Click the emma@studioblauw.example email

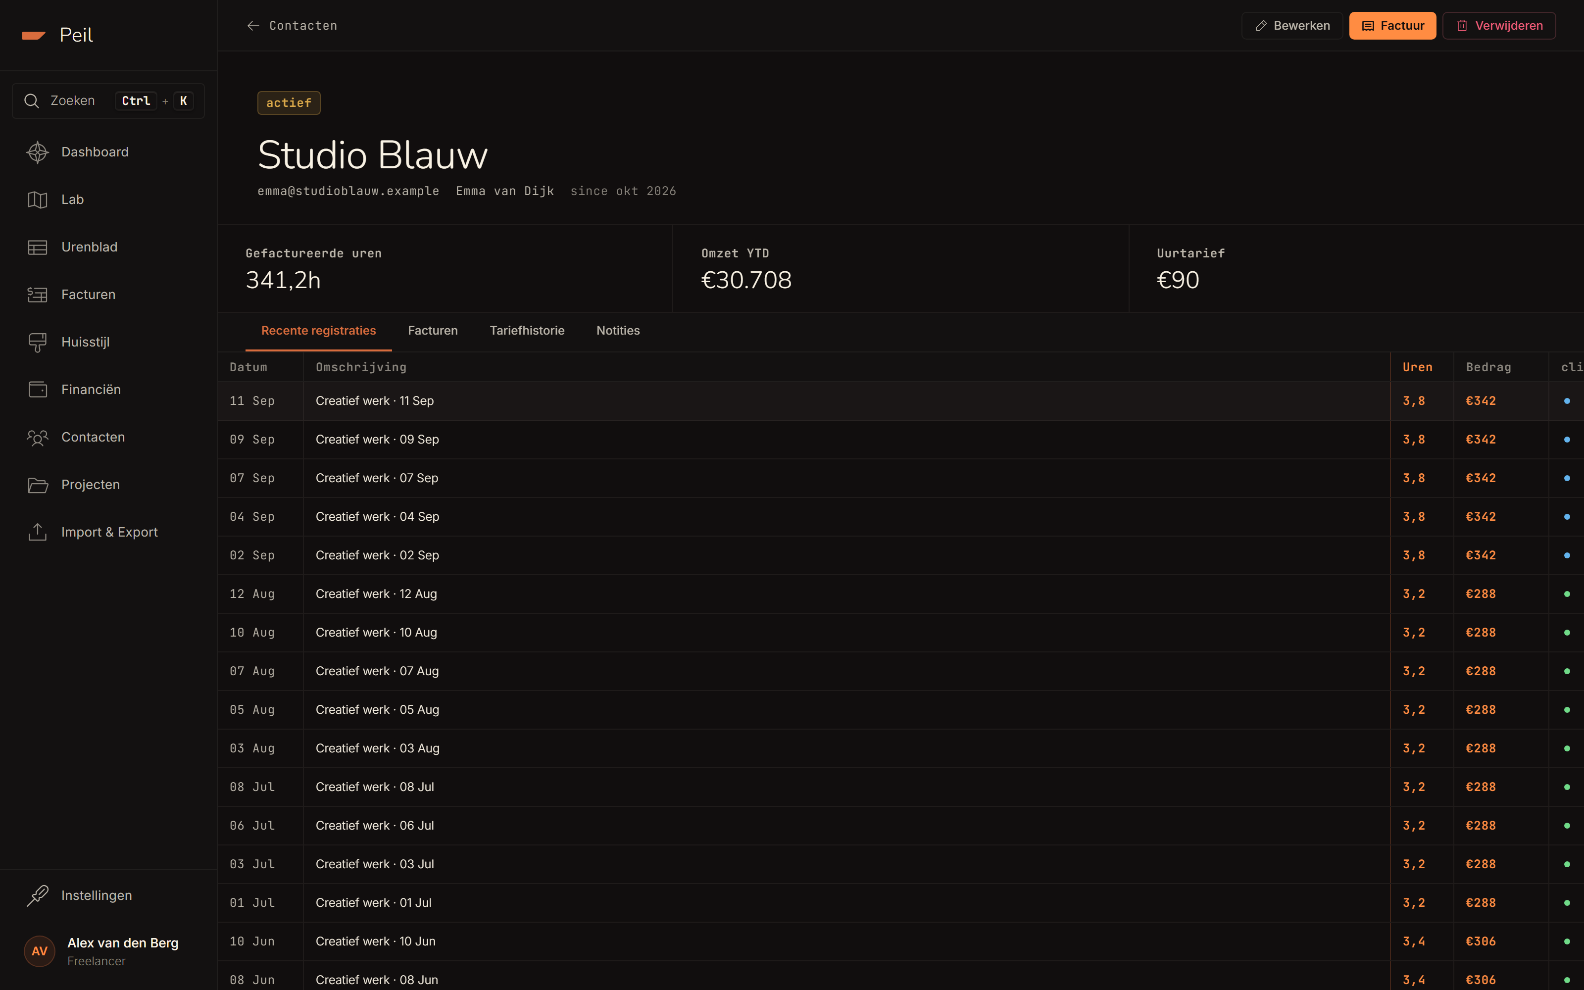(x=348, y=191)
